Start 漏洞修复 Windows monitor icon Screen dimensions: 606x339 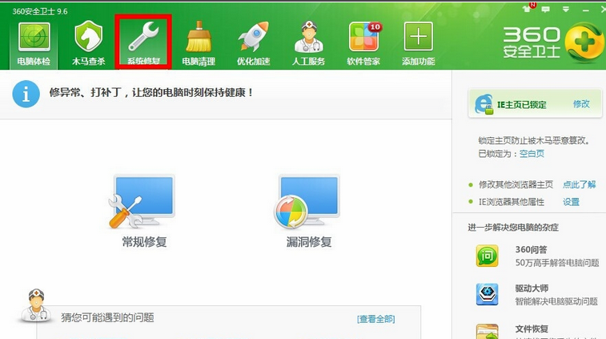click(x=307, y=201)
